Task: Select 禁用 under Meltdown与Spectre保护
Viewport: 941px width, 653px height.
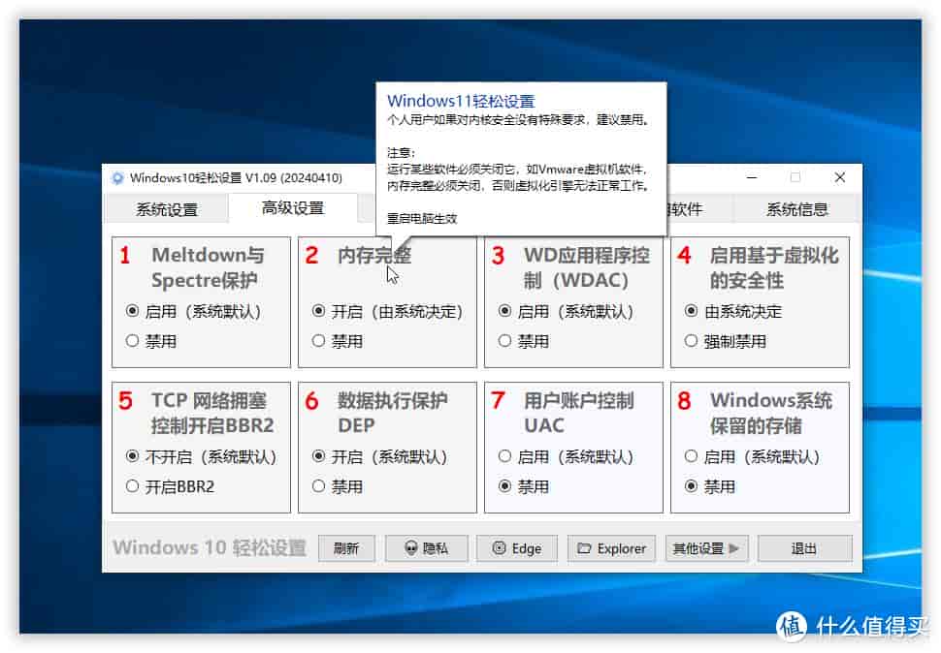Action: 151,341
